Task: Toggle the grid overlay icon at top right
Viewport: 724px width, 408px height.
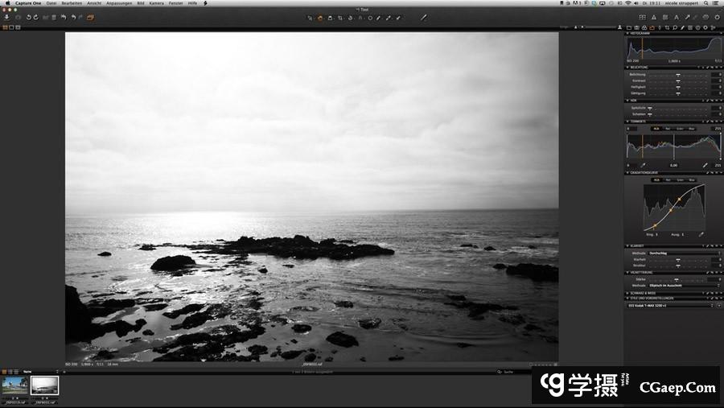Action: [x=642, y=17]
